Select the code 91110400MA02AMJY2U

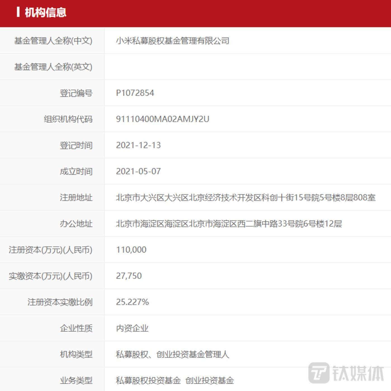point(162,119)
